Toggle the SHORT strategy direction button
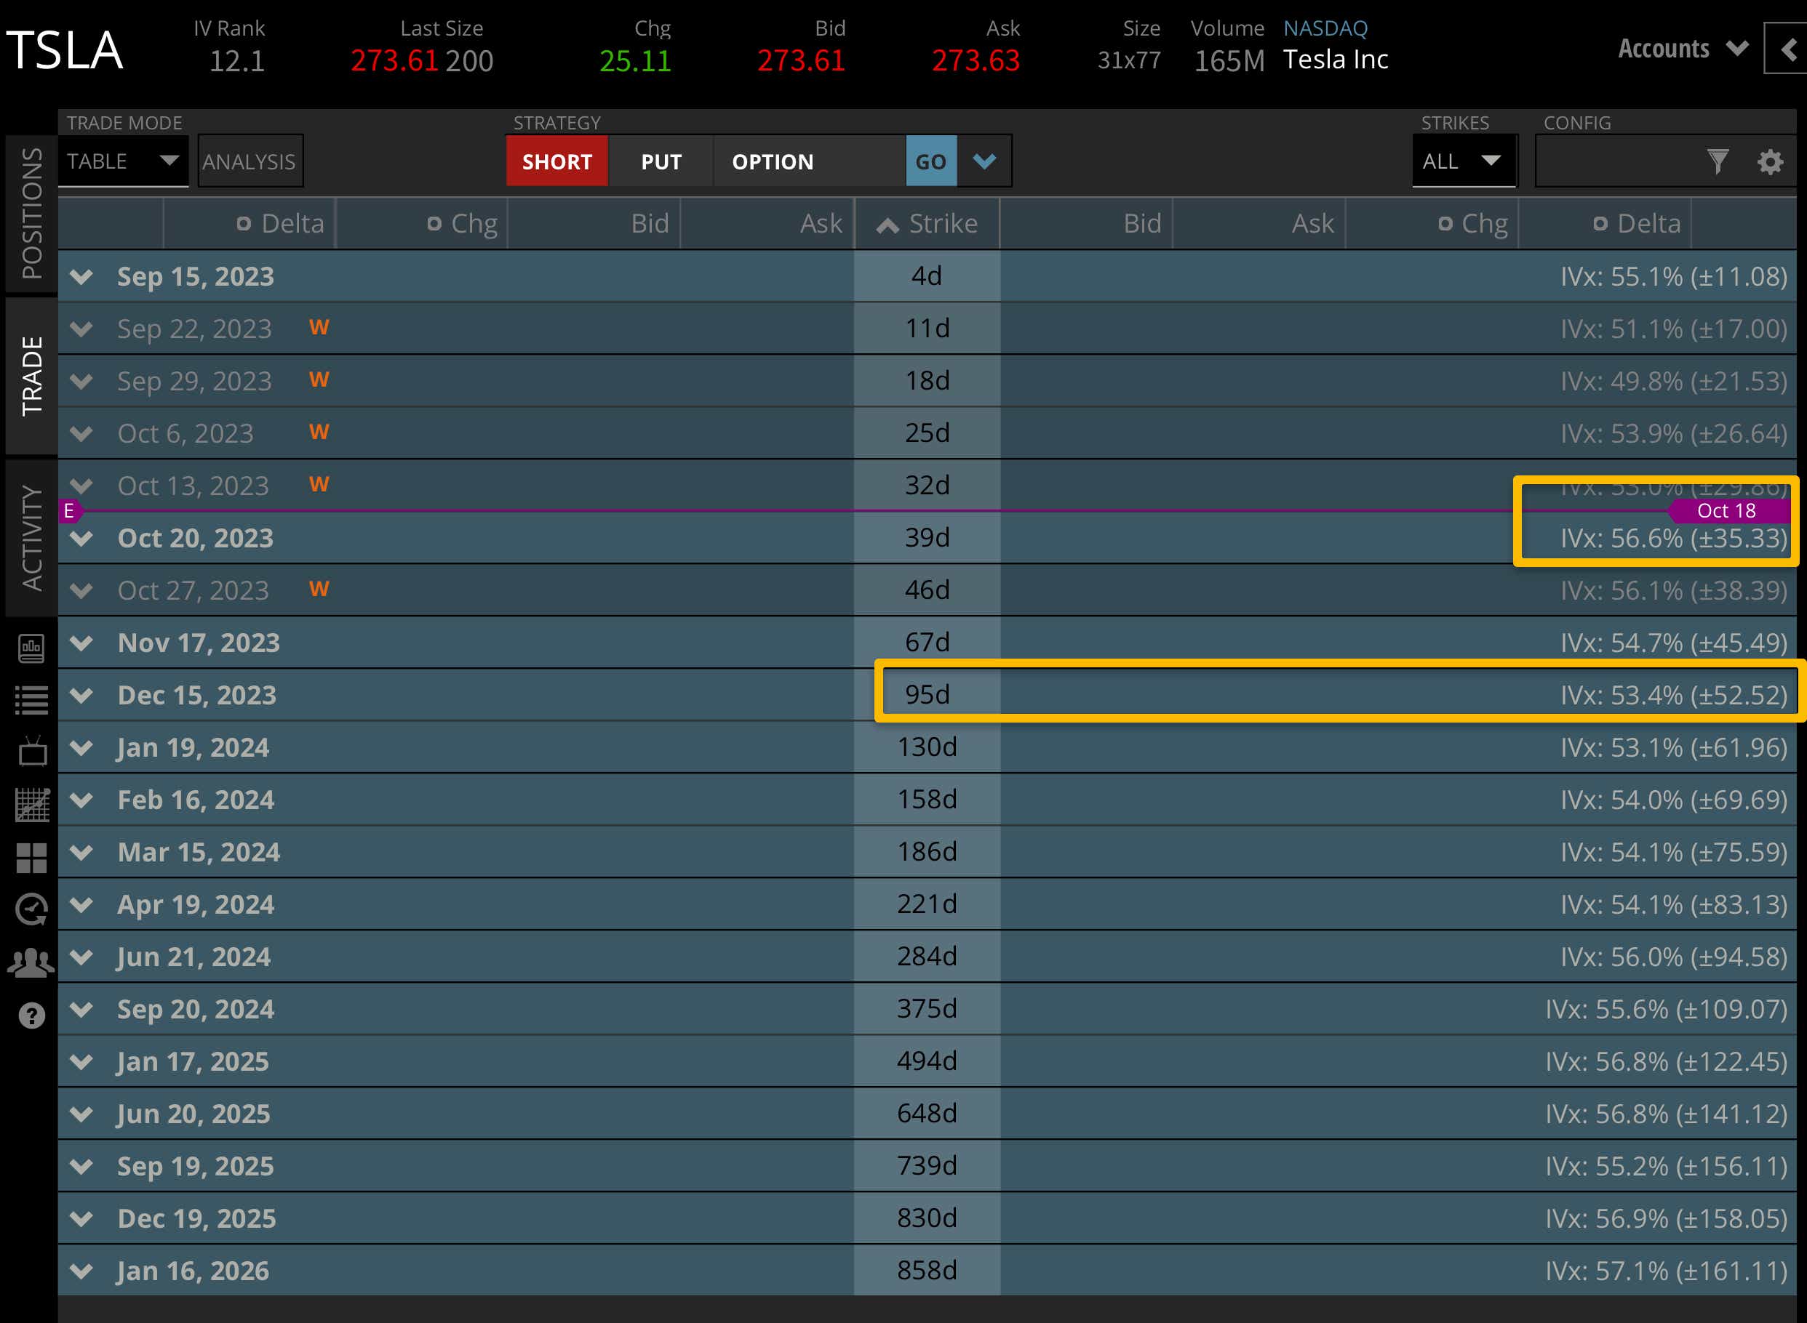This screenshot has height=1323, width=1807. [557, 162]
